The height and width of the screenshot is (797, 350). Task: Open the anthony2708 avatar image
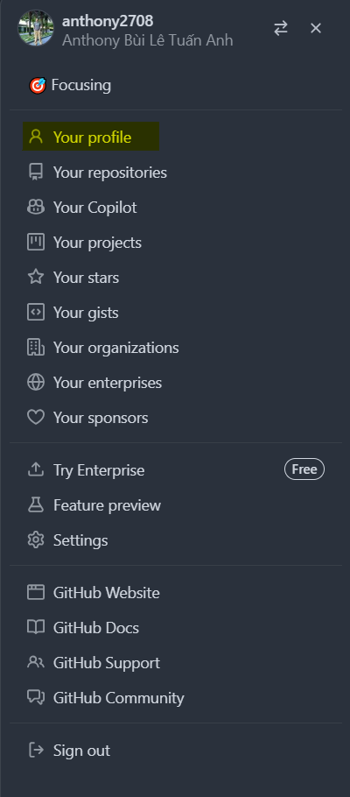(x=36, y=28)
